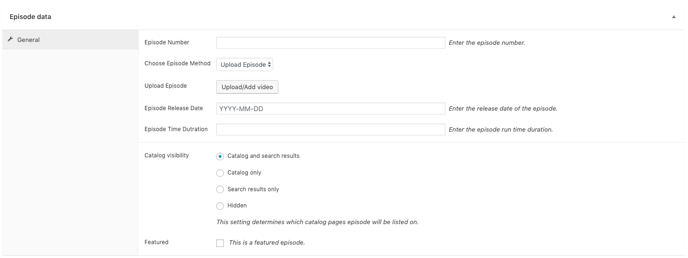The image size is (688, 258).
Task: Click the Featured label
Action: click(156, 242)
